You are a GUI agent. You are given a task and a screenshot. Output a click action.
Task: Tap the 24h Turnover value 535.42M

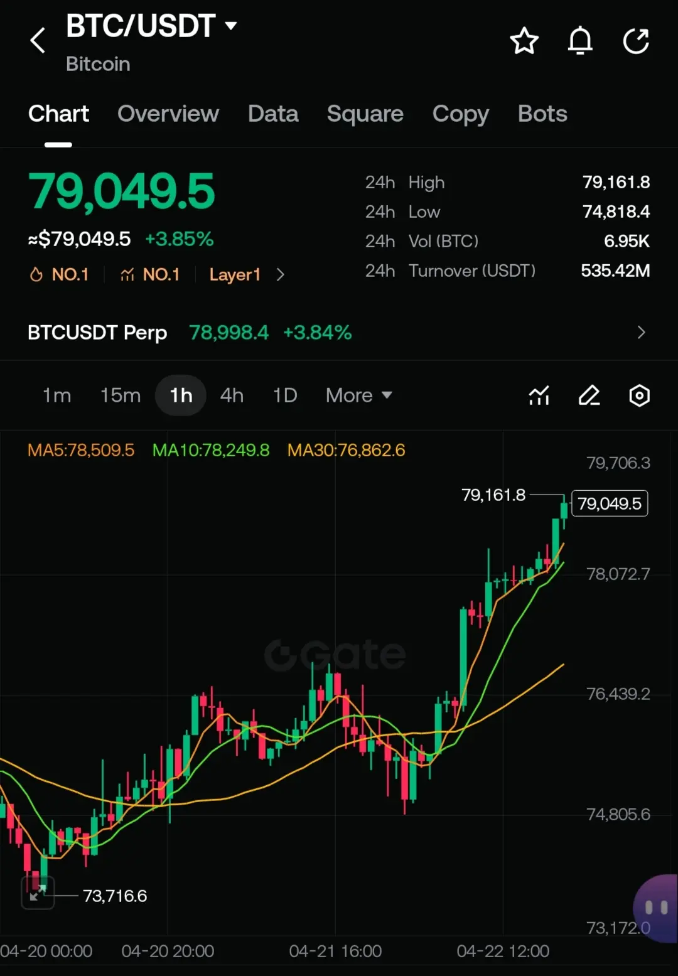click(616, 271)
